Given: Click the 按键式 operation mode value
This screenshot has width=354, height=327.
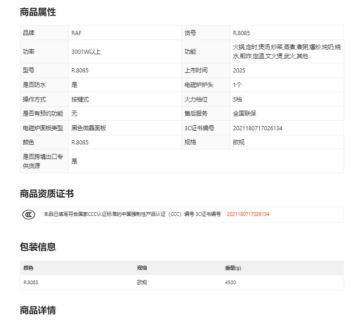Looking at the screenshot, I should point(80,99).
